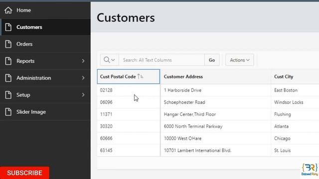Click the Cust City column header
319x179 pixels.
295,77
